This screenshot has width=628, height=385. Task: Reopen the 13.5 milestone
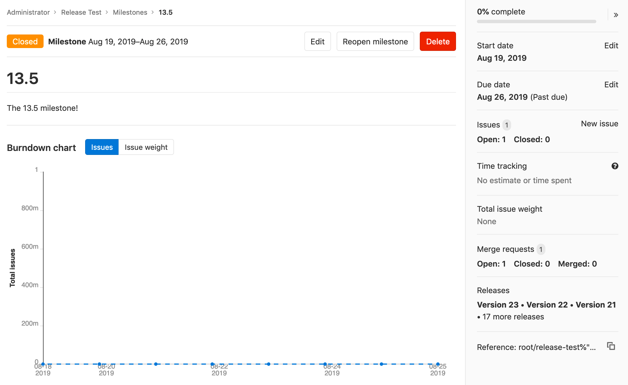pyautogui.click(x=375, y=42)
